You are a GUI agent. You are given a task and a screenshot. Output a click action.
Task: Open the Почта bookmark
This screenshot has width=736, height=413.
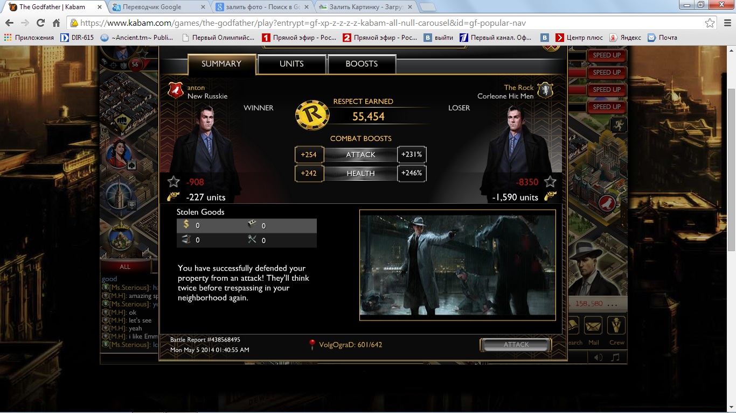pyautogui.click(x=662, y=38)
